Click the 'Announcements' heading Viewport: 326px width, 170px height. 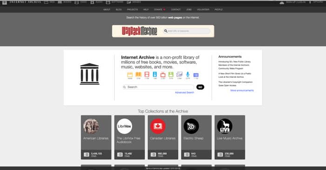coord(230,56)
